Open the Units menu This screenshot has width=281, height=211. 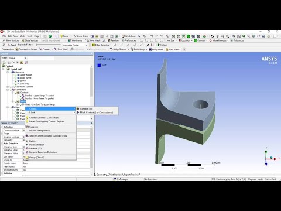click(23, 36)
